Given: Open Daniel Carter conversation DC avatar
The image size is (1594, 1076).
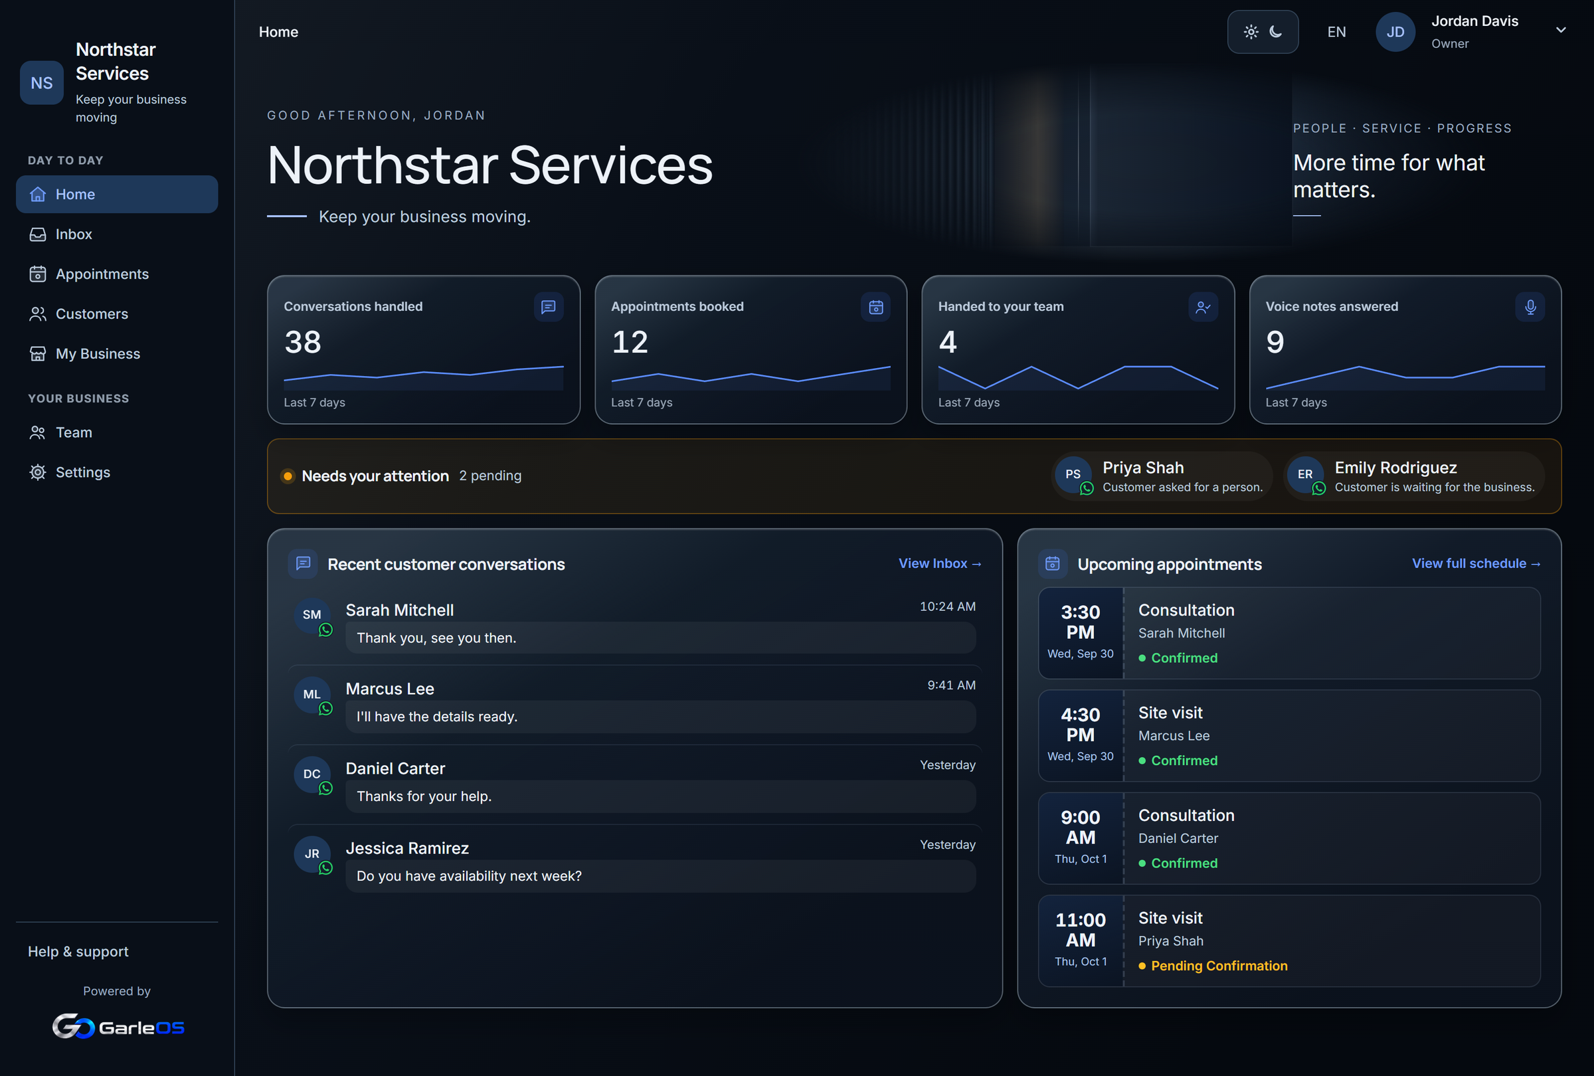Looking at the screenshot, I should coord(312,774).
